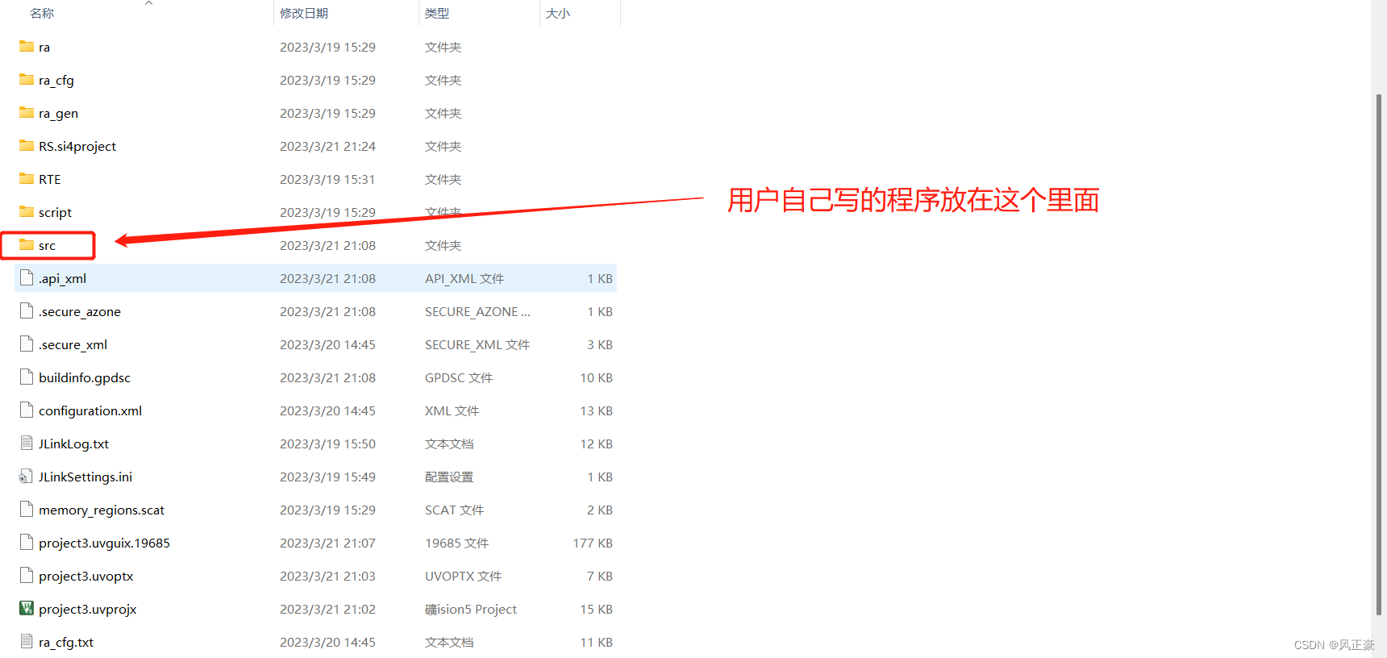Select the .api_xml file name
The height and width of the screenshot is (658, 1387).
(63, 279)
